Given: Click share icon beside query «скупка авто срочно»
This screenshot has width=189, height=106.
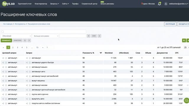Looking at the screenshot, I should 27,95.
